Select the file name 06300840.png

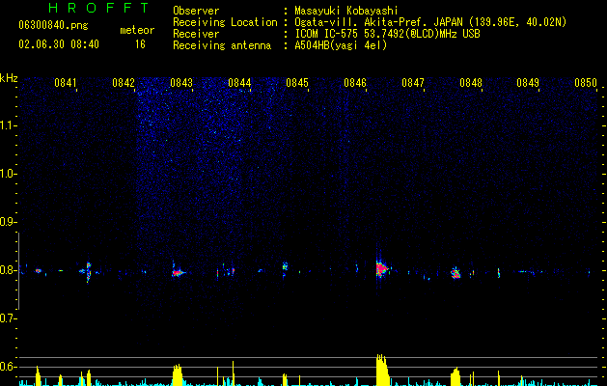[53, 25]
